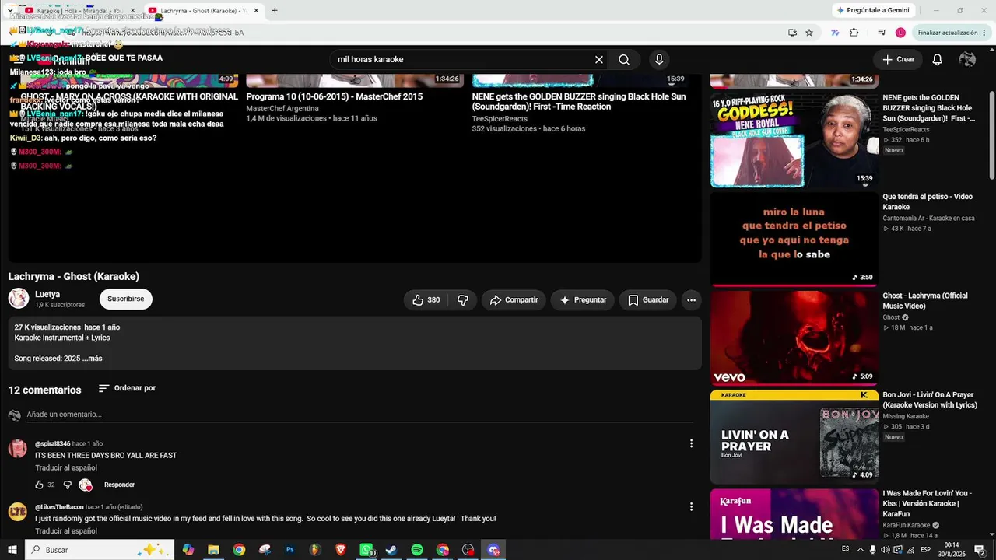This screenshot has width=996, height=560.
Task: Open the Windows notification center
Action: 980,550
